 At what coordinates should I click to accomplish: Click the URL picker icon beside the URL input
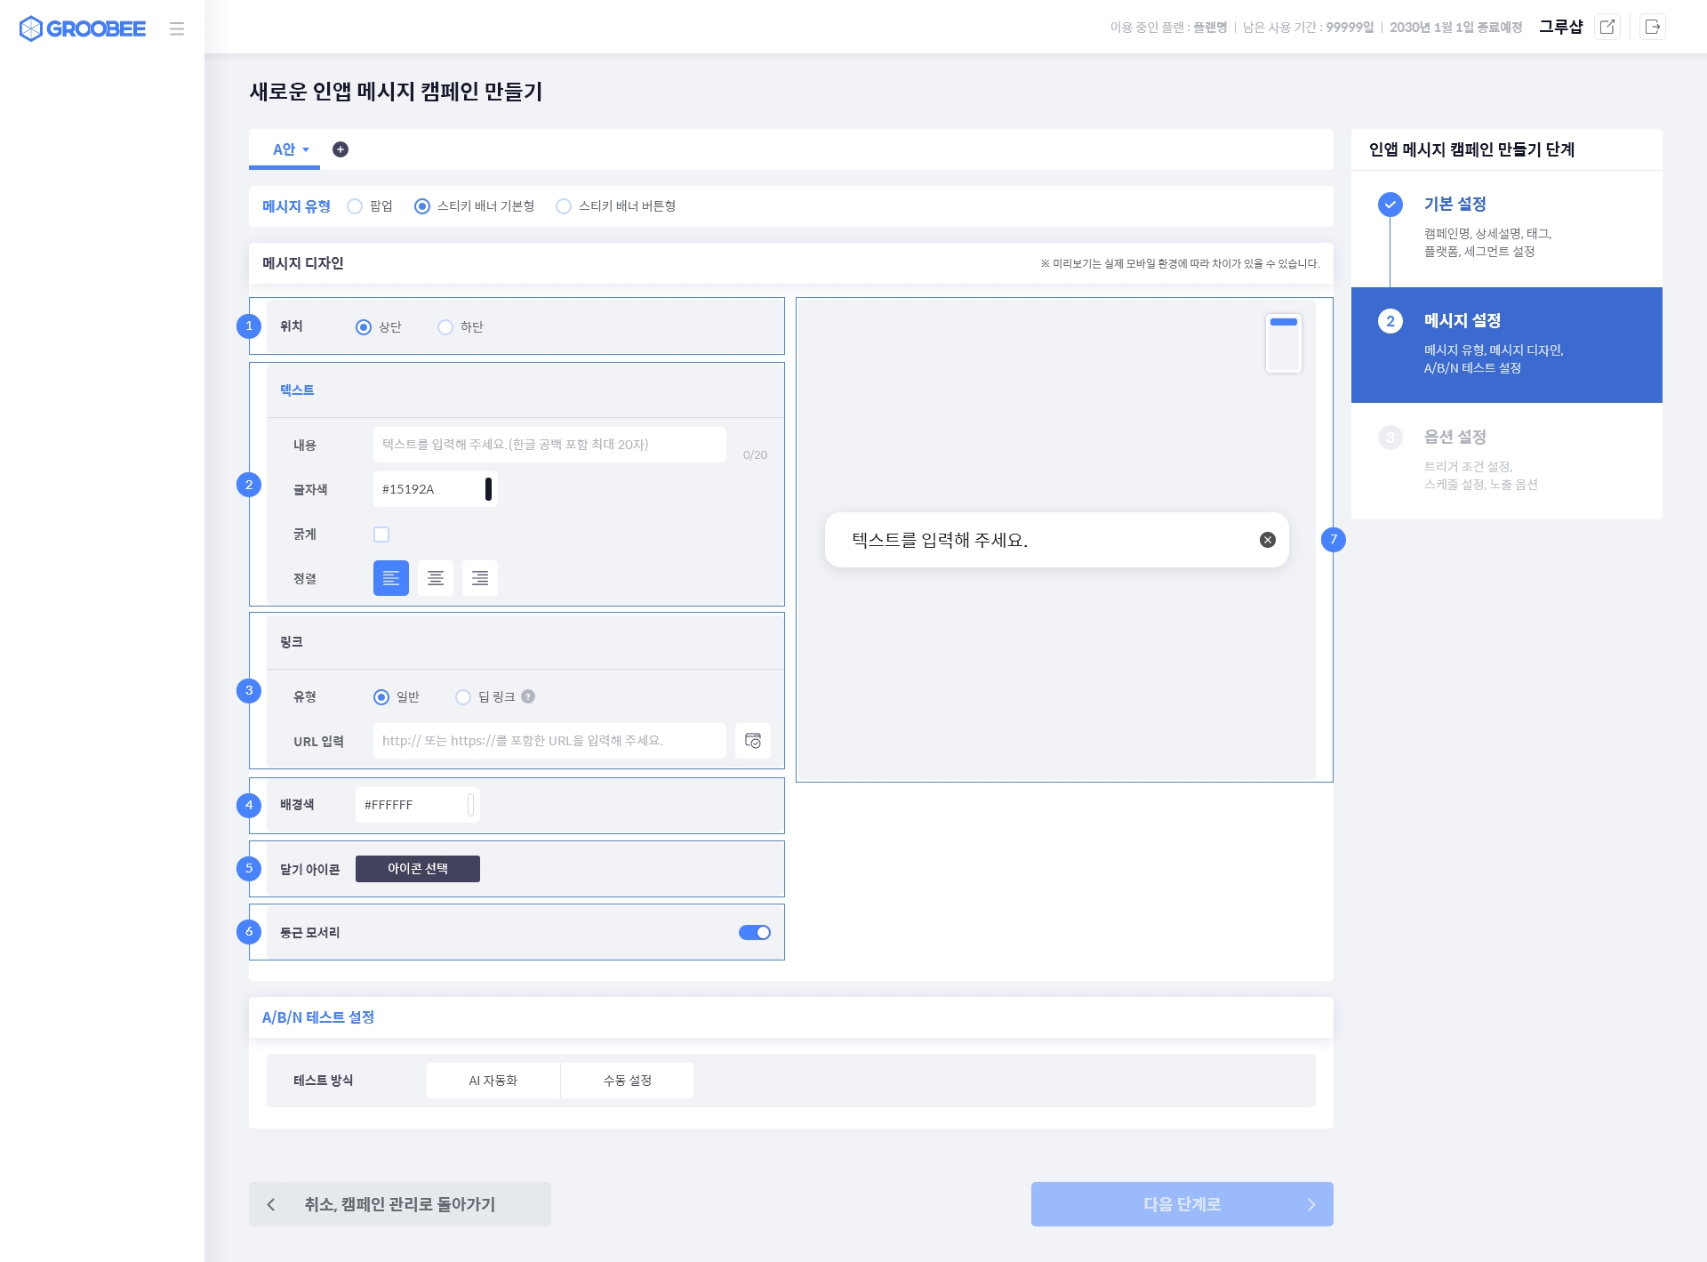tap(752, 741)
